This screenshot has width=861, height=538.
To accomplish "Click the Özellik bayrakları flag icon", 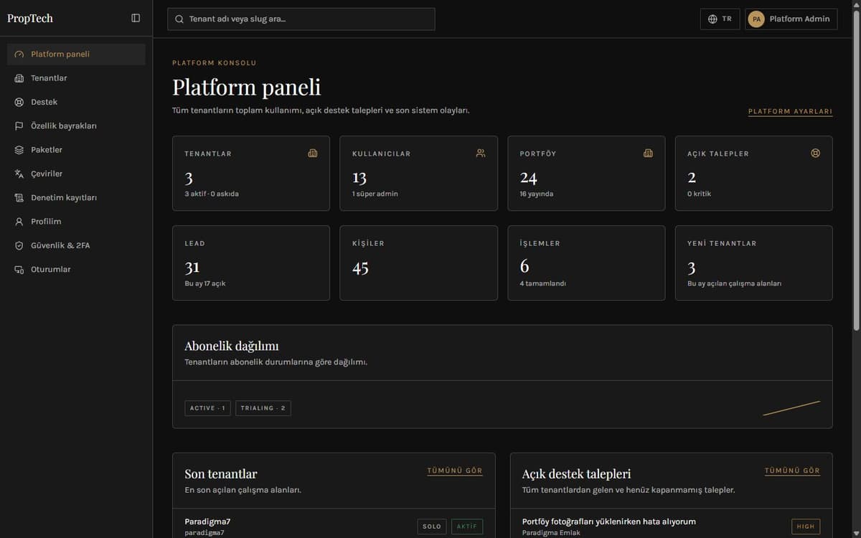I will click(19, 126).
